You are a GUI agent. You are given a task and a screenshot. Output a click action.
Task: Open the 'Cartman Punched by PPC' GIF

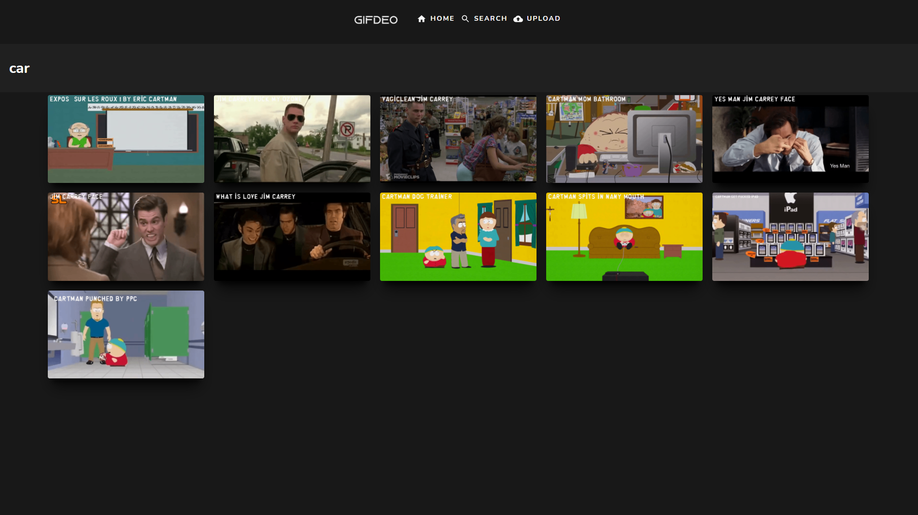(x=126, y=334)
